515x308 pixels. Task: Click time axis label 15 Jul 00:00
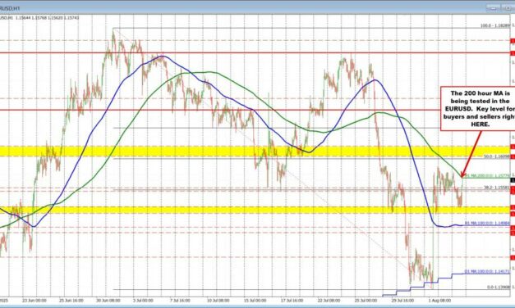(255, 300)
